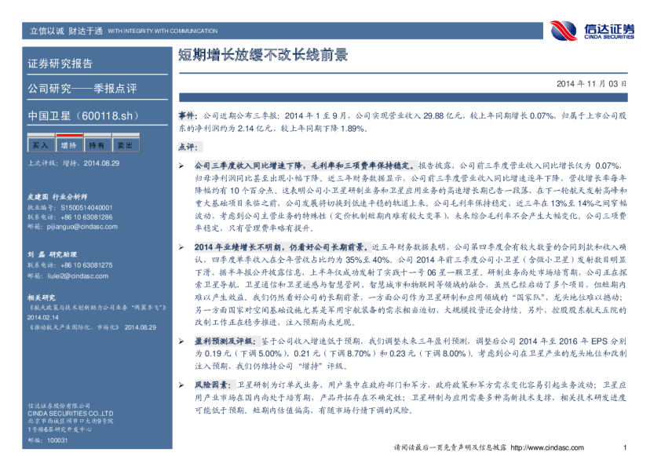Click the arrow bullet before 风险因素
The width and height of the screenshot is (661, 467).
coord(181,385)
